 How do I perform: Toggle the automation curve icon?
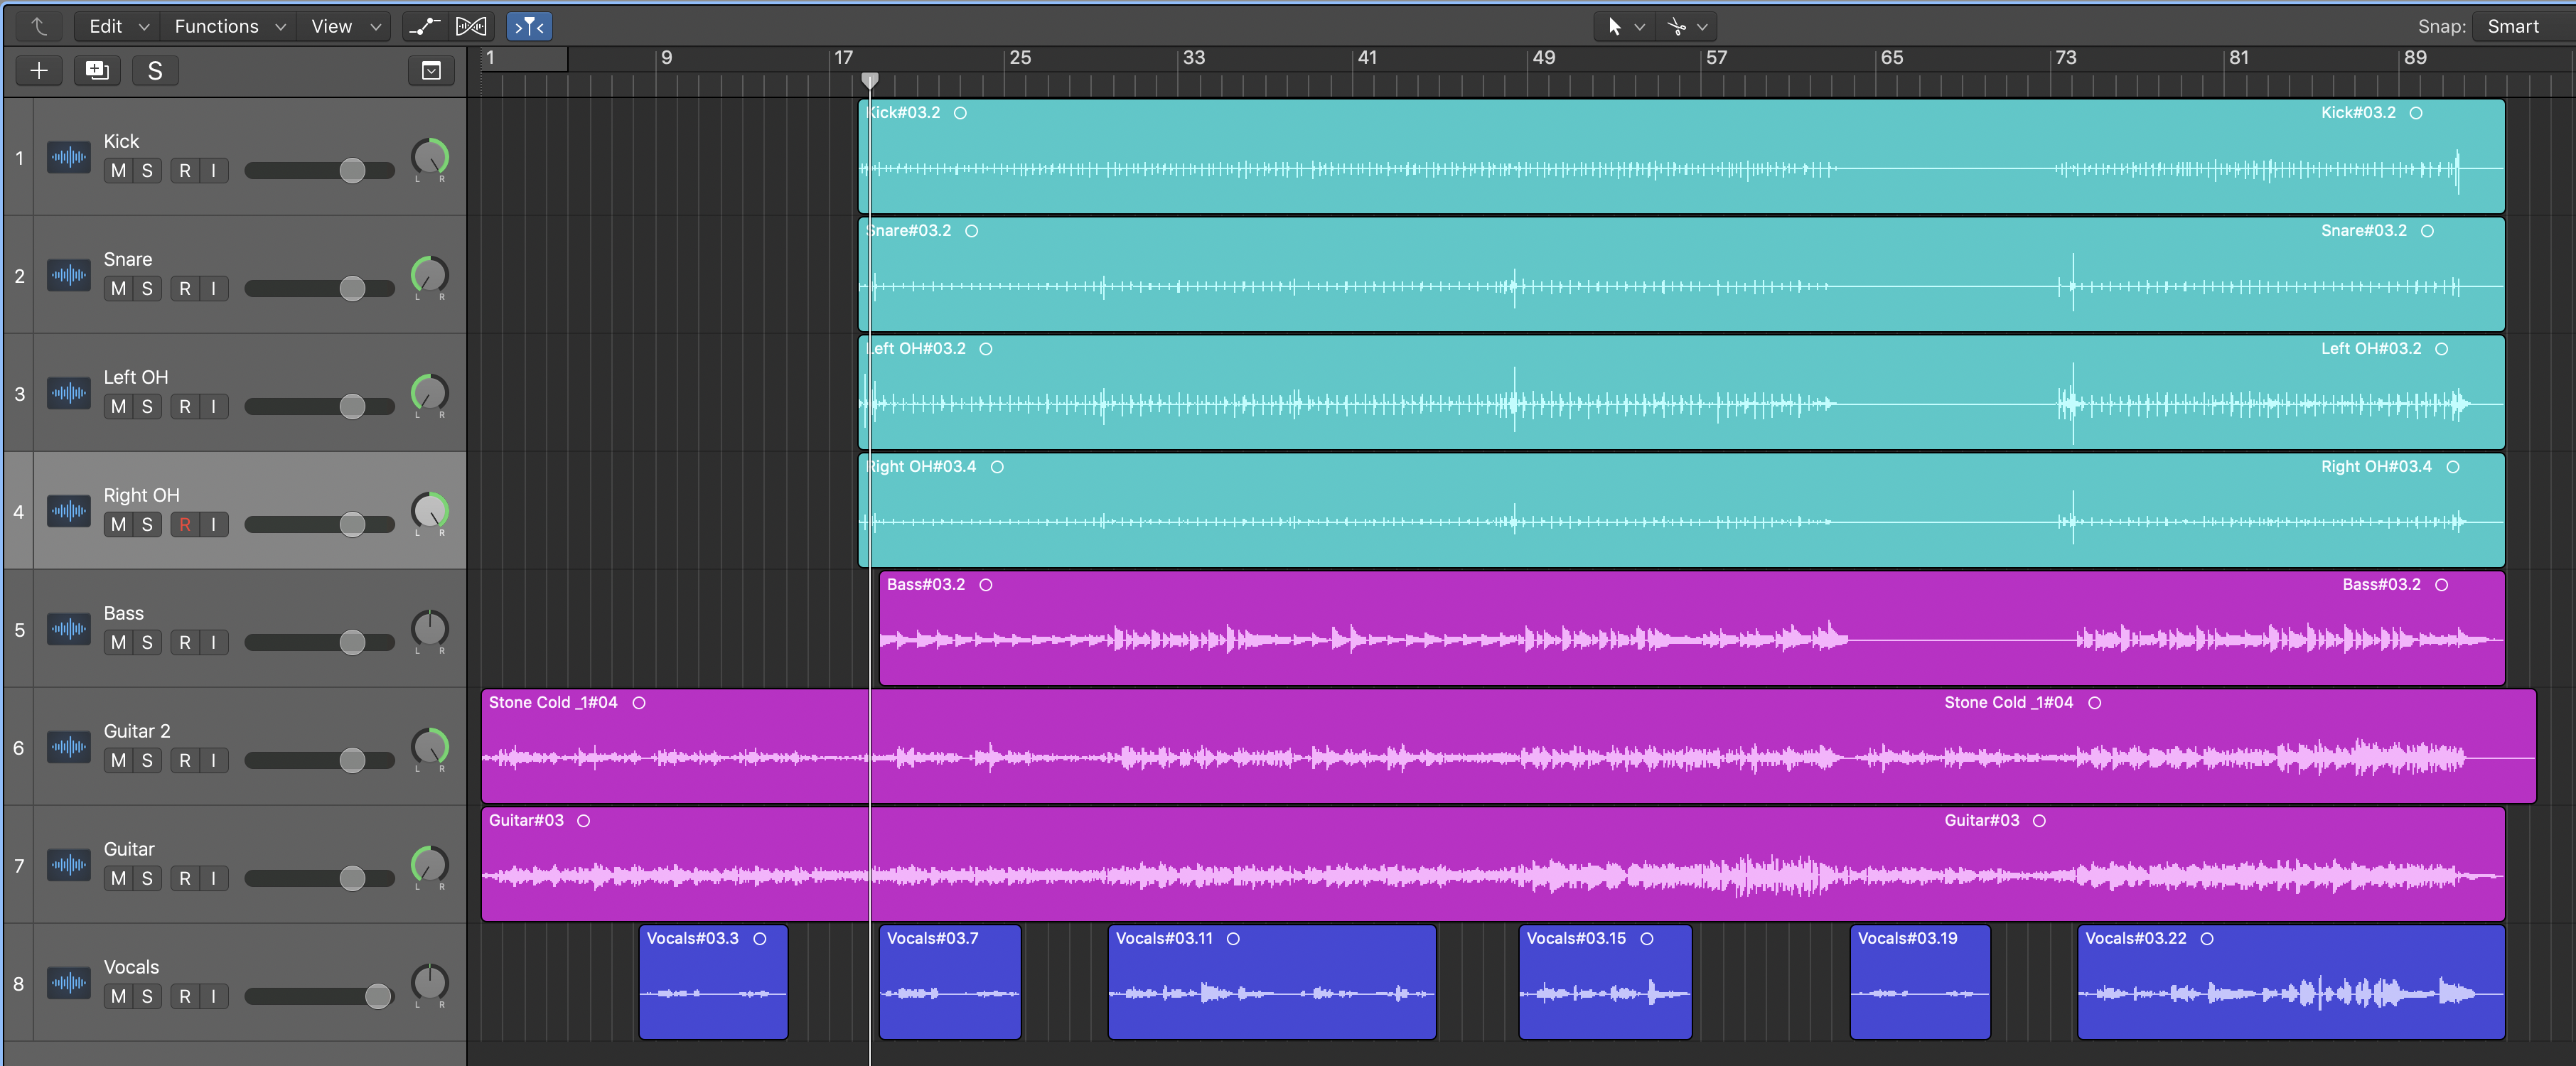pyautogui.click(x=424, y=27)
